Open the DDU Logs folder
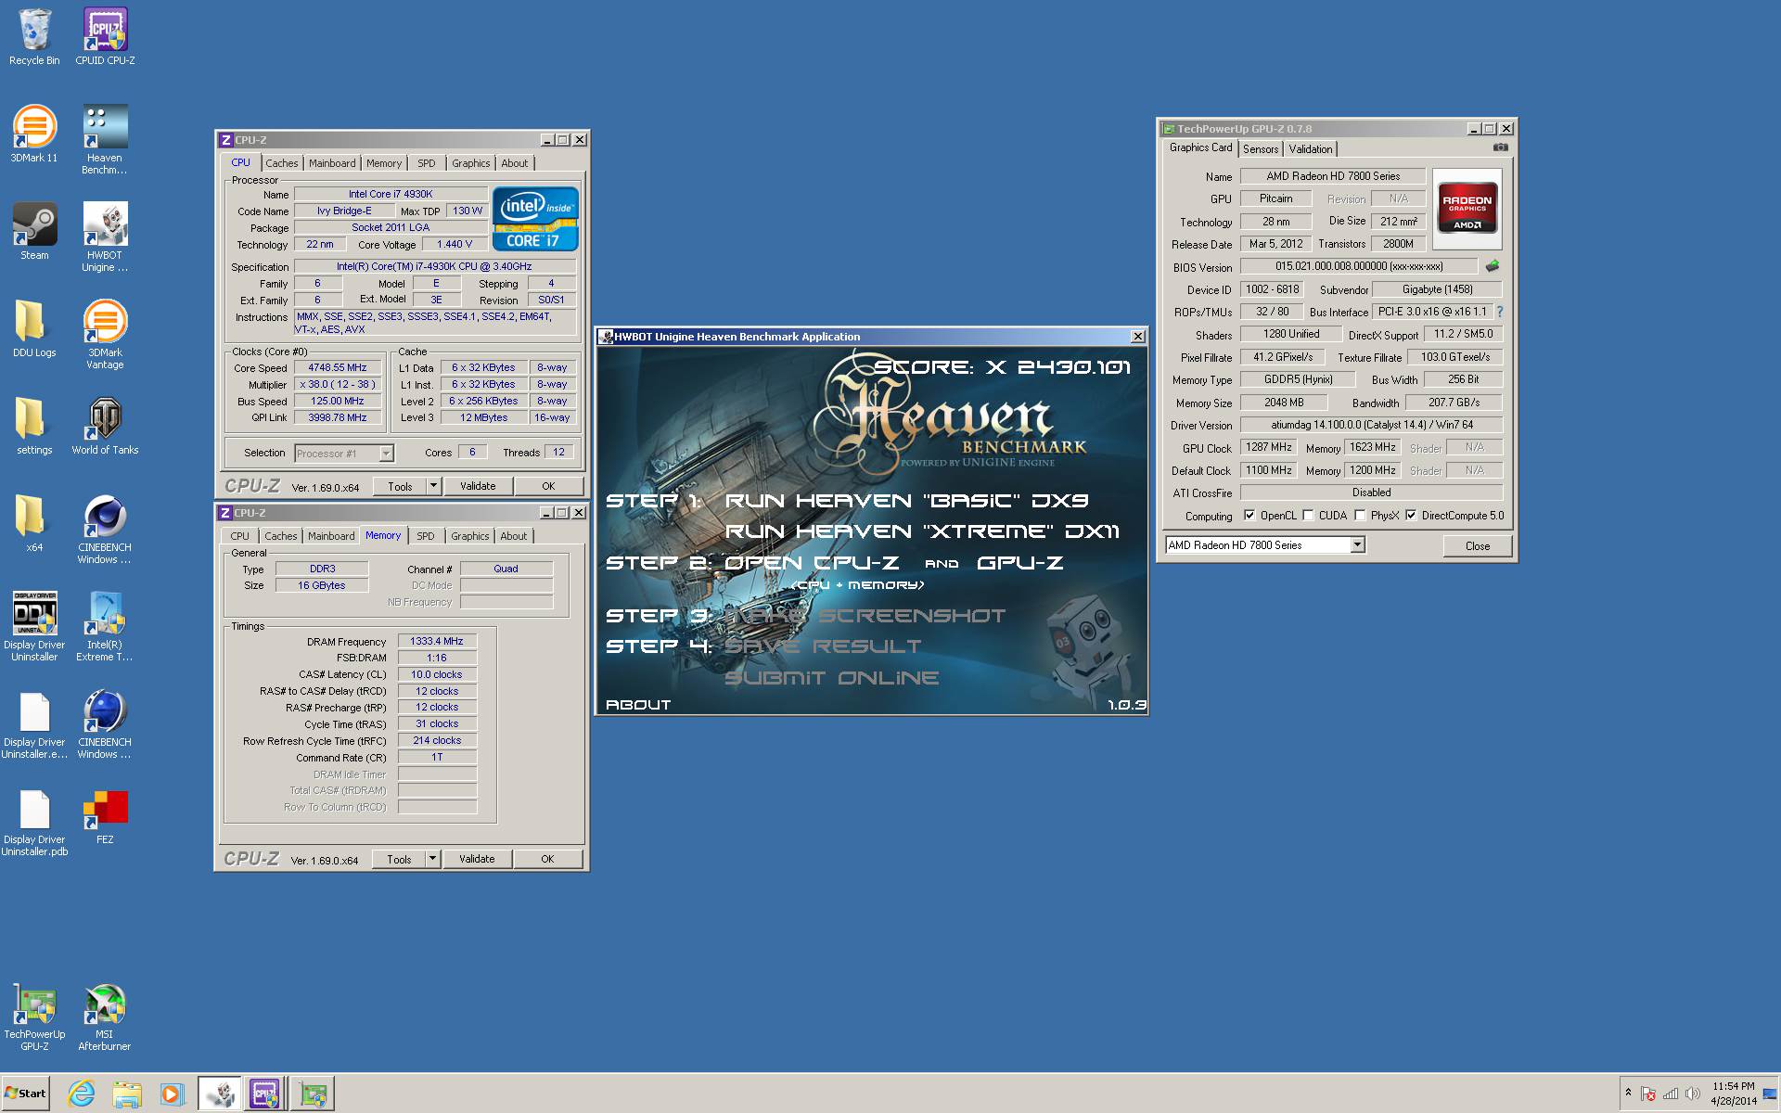Screen dimensions: 1781x1113 (x=34, y=329)
